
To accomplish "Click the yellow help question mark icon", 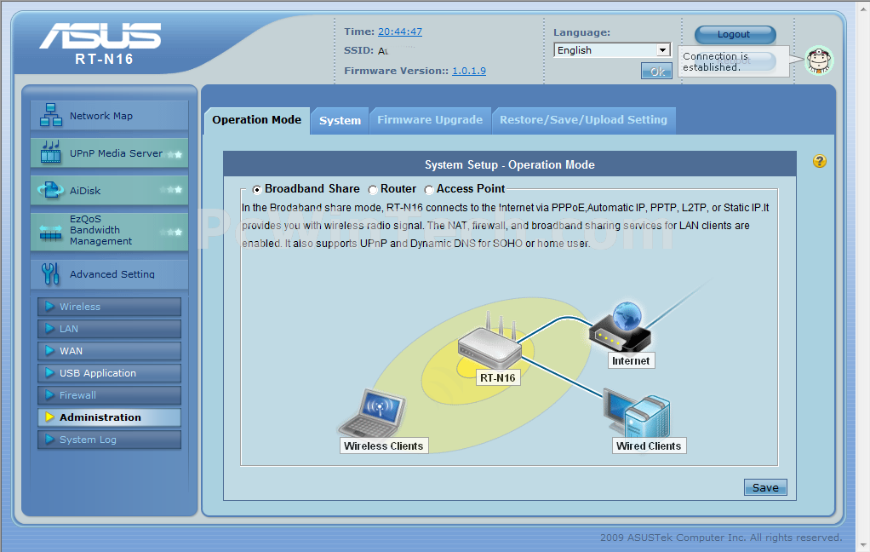I will (x=820, y=161).
